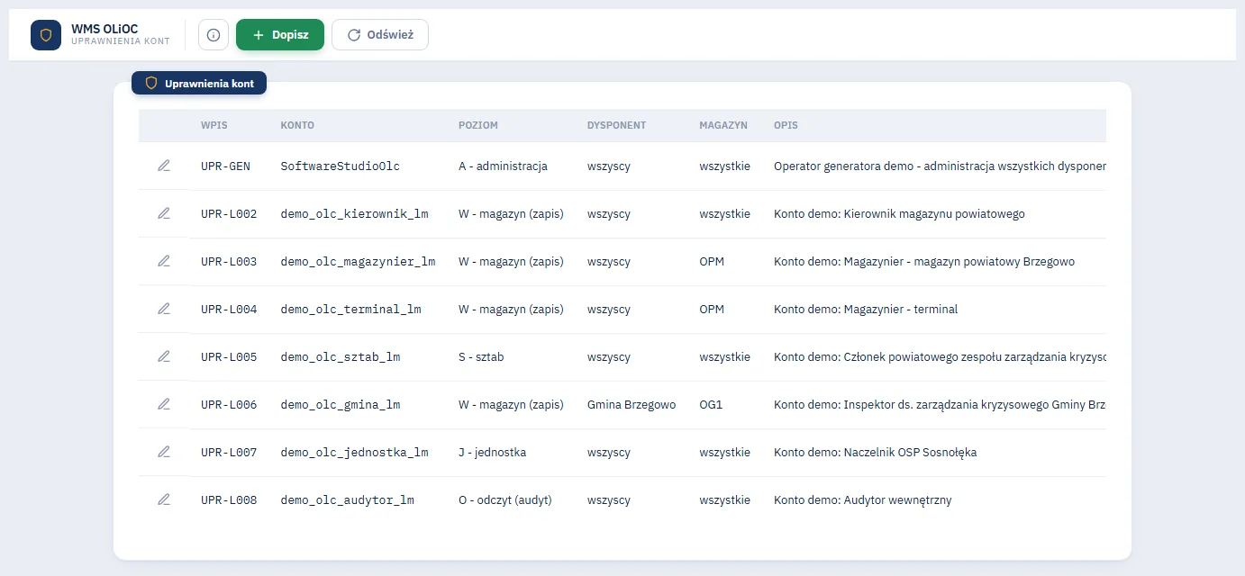Click the UPR-L005 entry ID
The width and height of the screenshot is (1245, 576).
229,357
